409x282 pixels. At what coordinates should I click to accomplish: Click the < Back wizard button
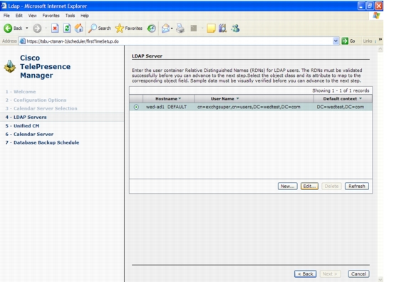click(306, 274)
